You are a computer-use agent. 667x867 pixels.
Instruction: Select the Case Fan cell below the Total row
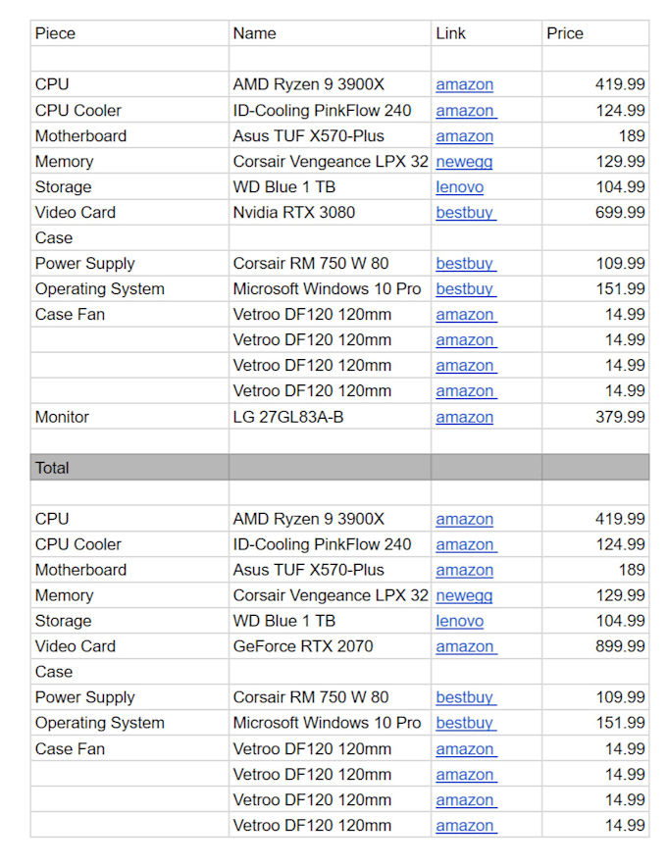[129, 748]
